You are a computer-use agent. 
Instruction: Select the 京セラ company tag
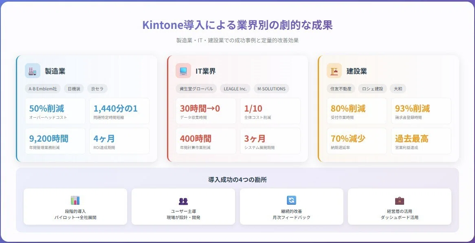97,89
